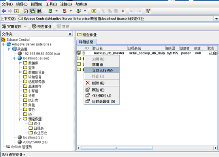
Task: Sort by 日程表名 column header
Action: point(146,48)
